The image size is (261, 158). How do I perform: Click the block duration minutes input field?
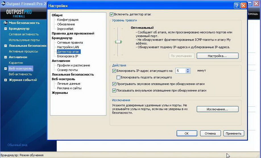click(x=180, y=71)
